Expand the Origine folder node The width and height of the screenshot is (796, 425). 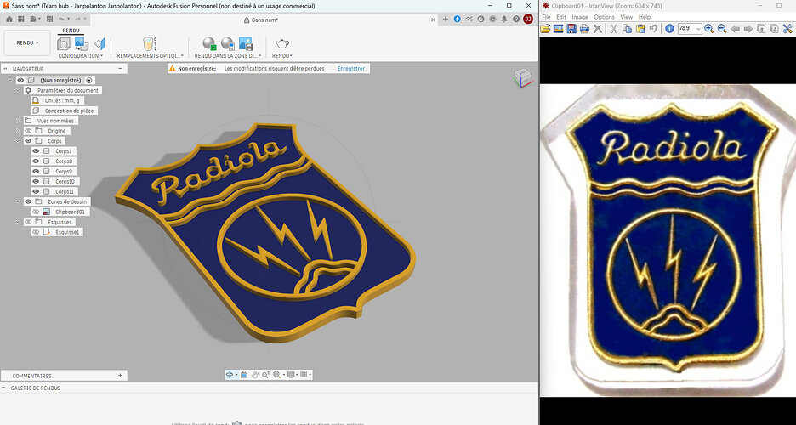coord(18,131)
